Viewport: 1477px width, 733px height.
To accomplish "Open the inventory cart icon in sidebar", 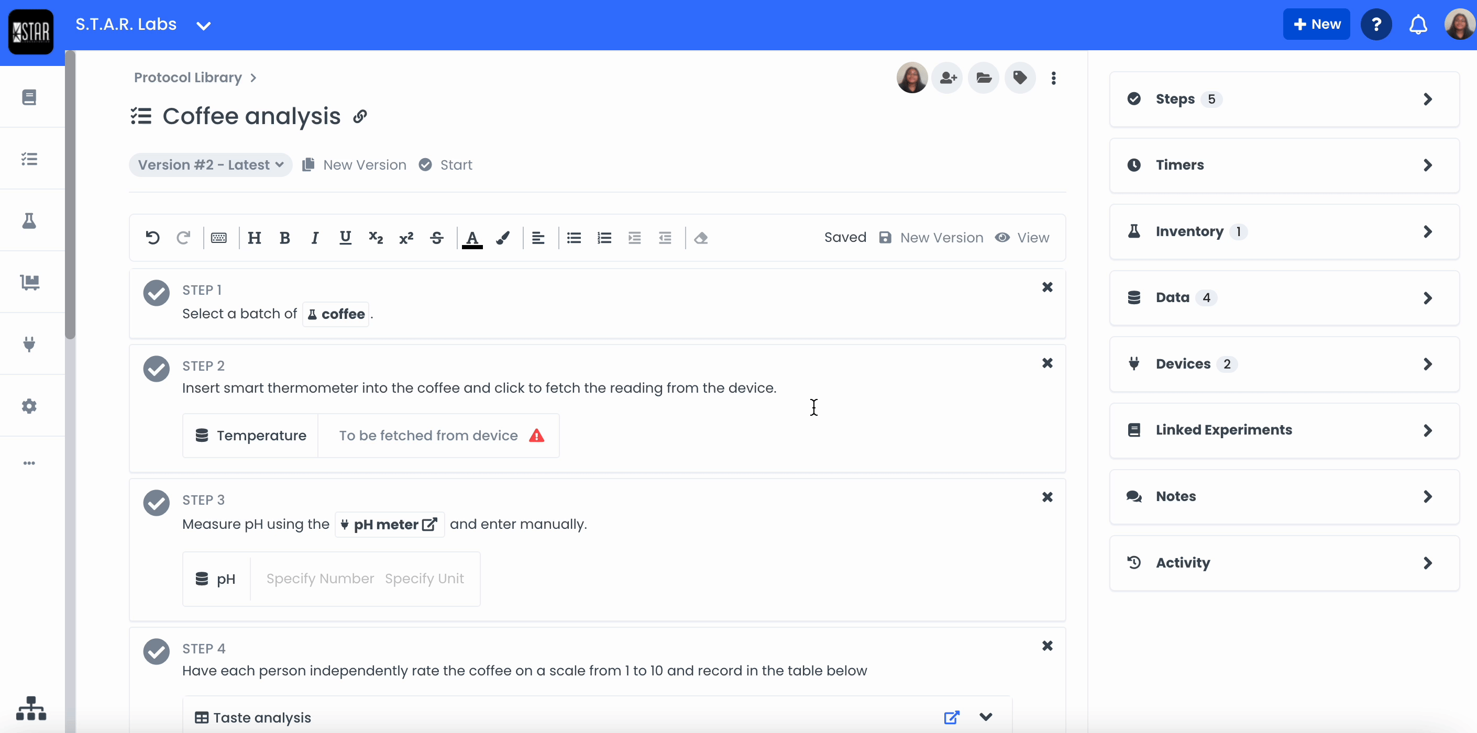I will (29, 282).
